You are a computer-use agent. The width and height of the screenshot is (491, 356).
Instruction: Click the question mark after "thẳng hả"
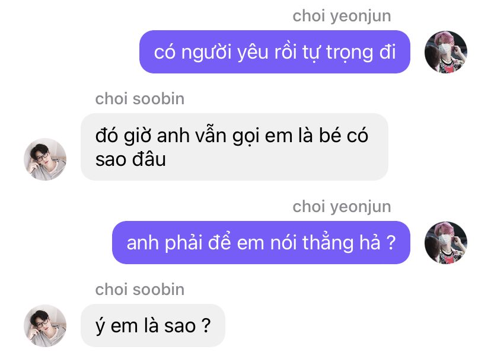coord(391,242)
